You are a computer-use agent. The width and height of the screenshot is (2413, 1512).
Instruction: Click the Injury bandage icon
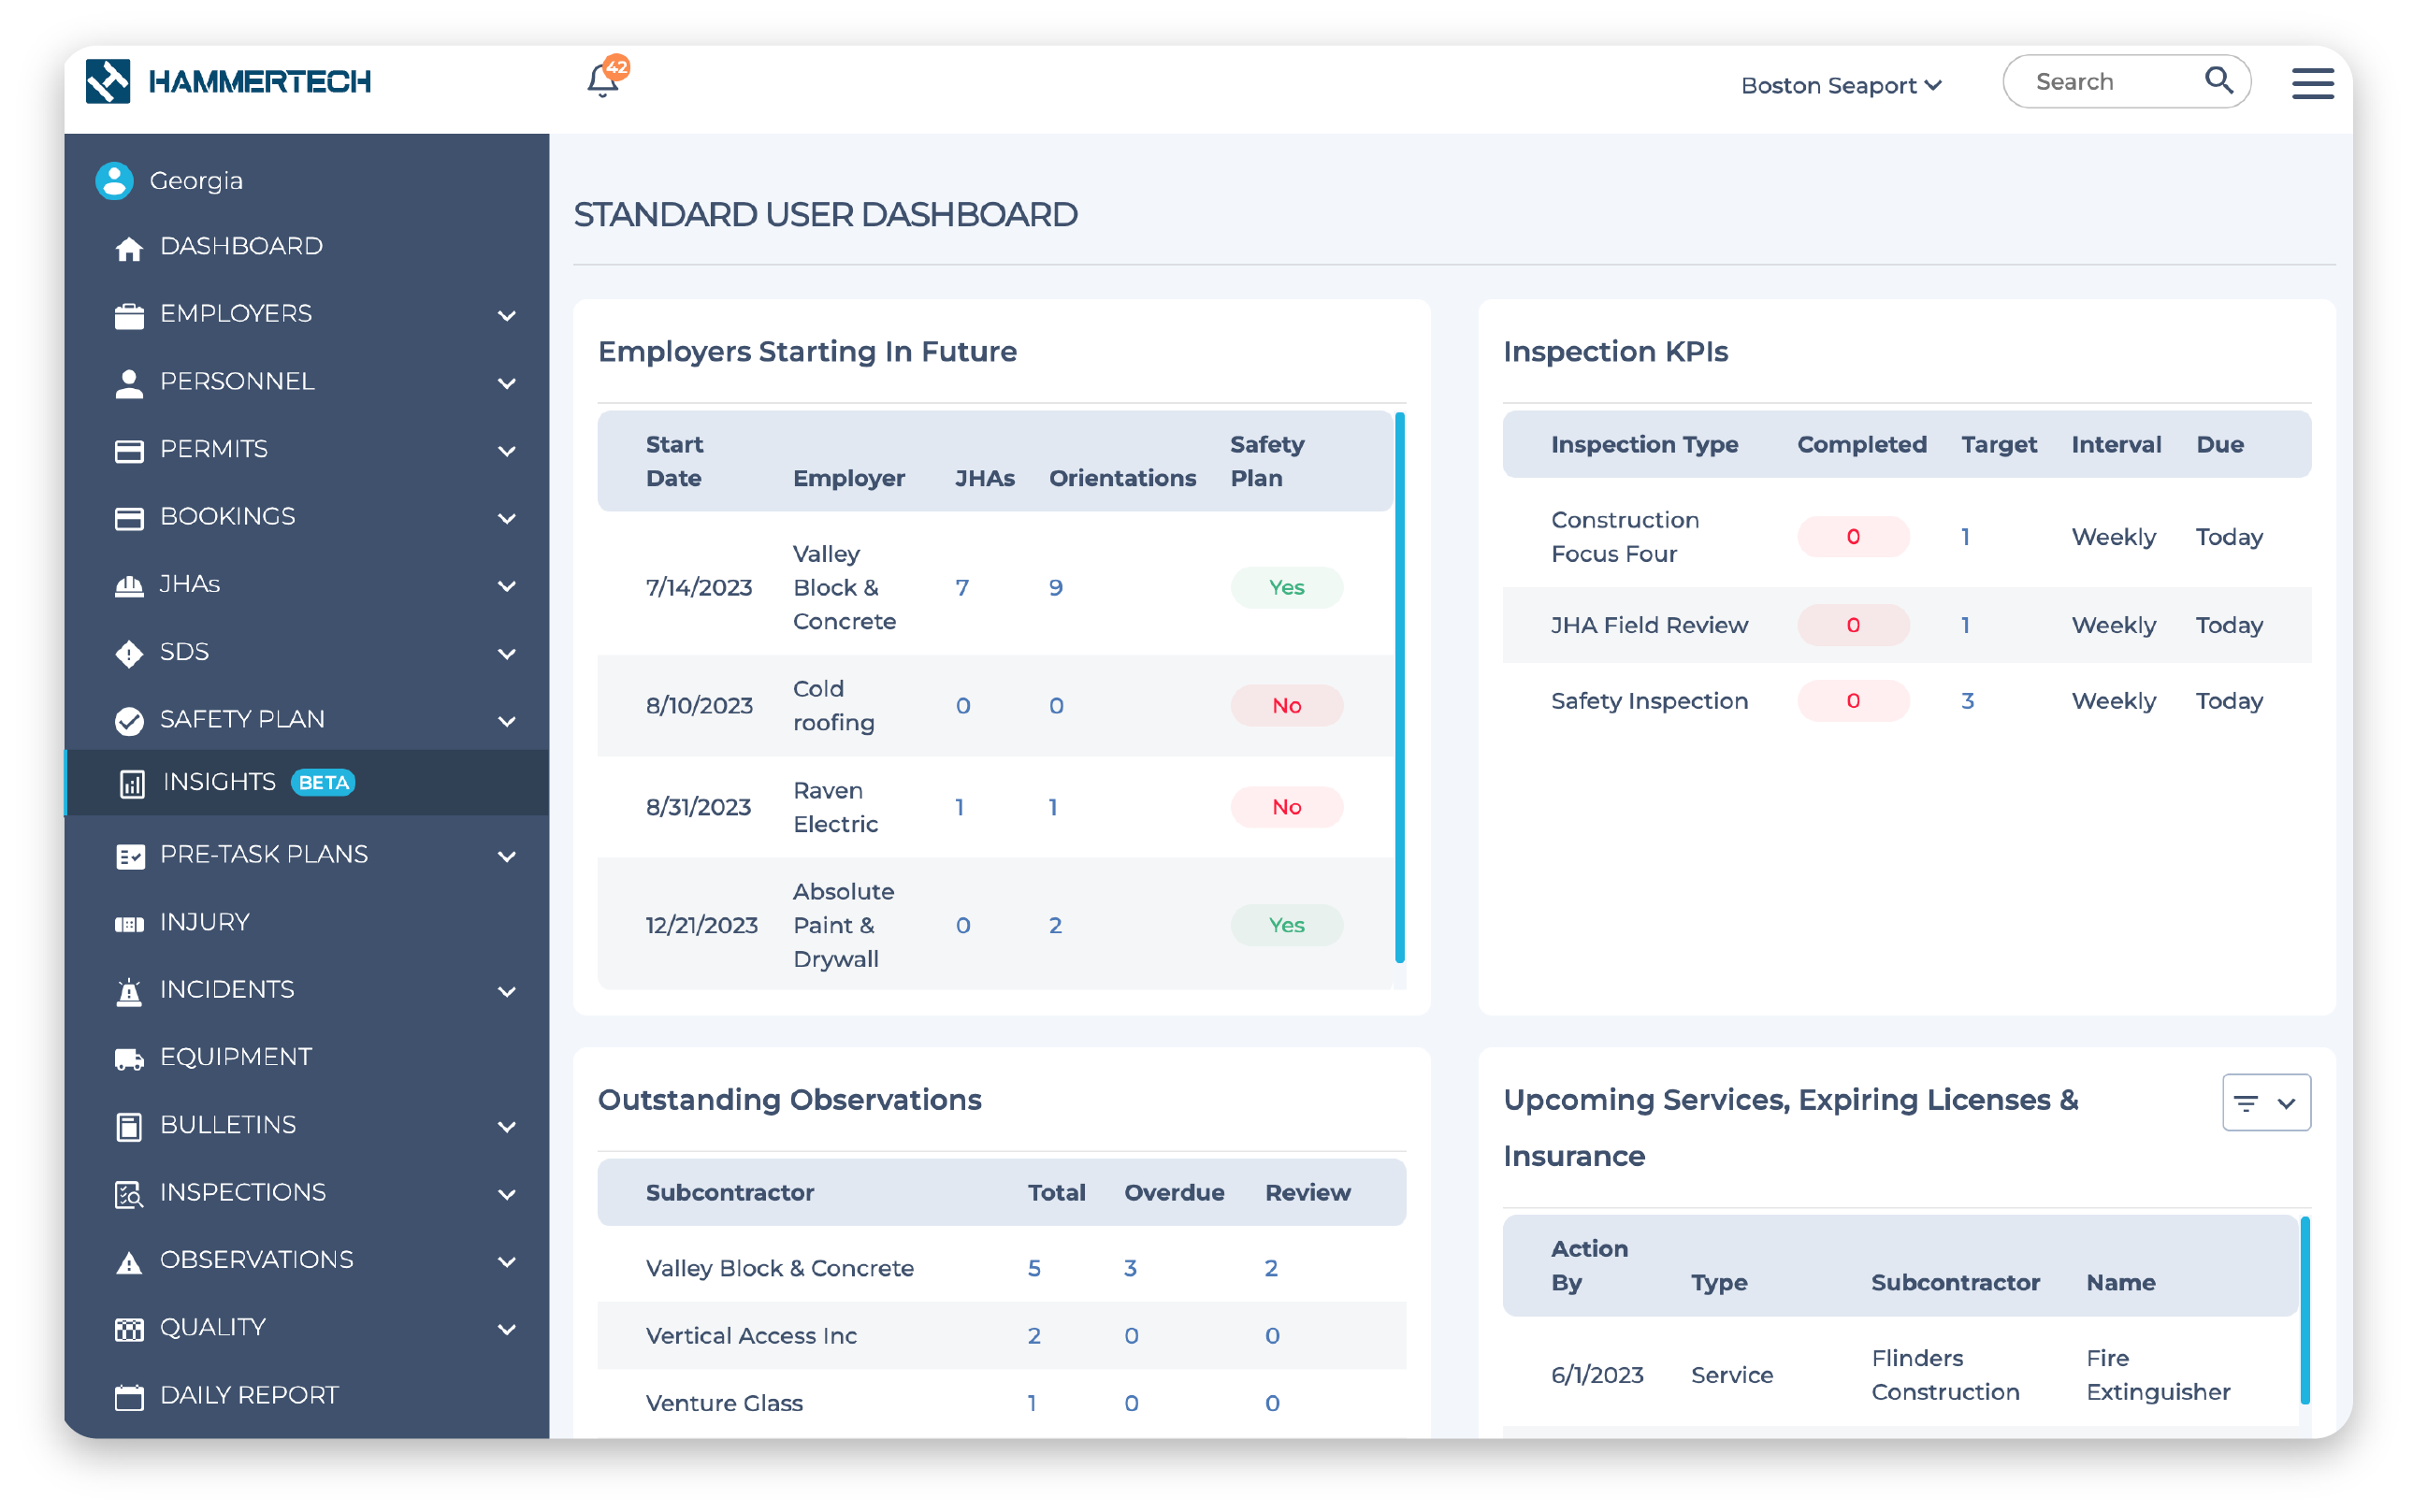pyautogui.click(x=129, y=923)
